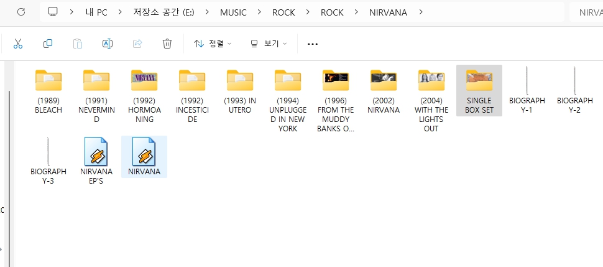Click the Refresh button
Screen dimensions: 603x267
click(21, 12)
